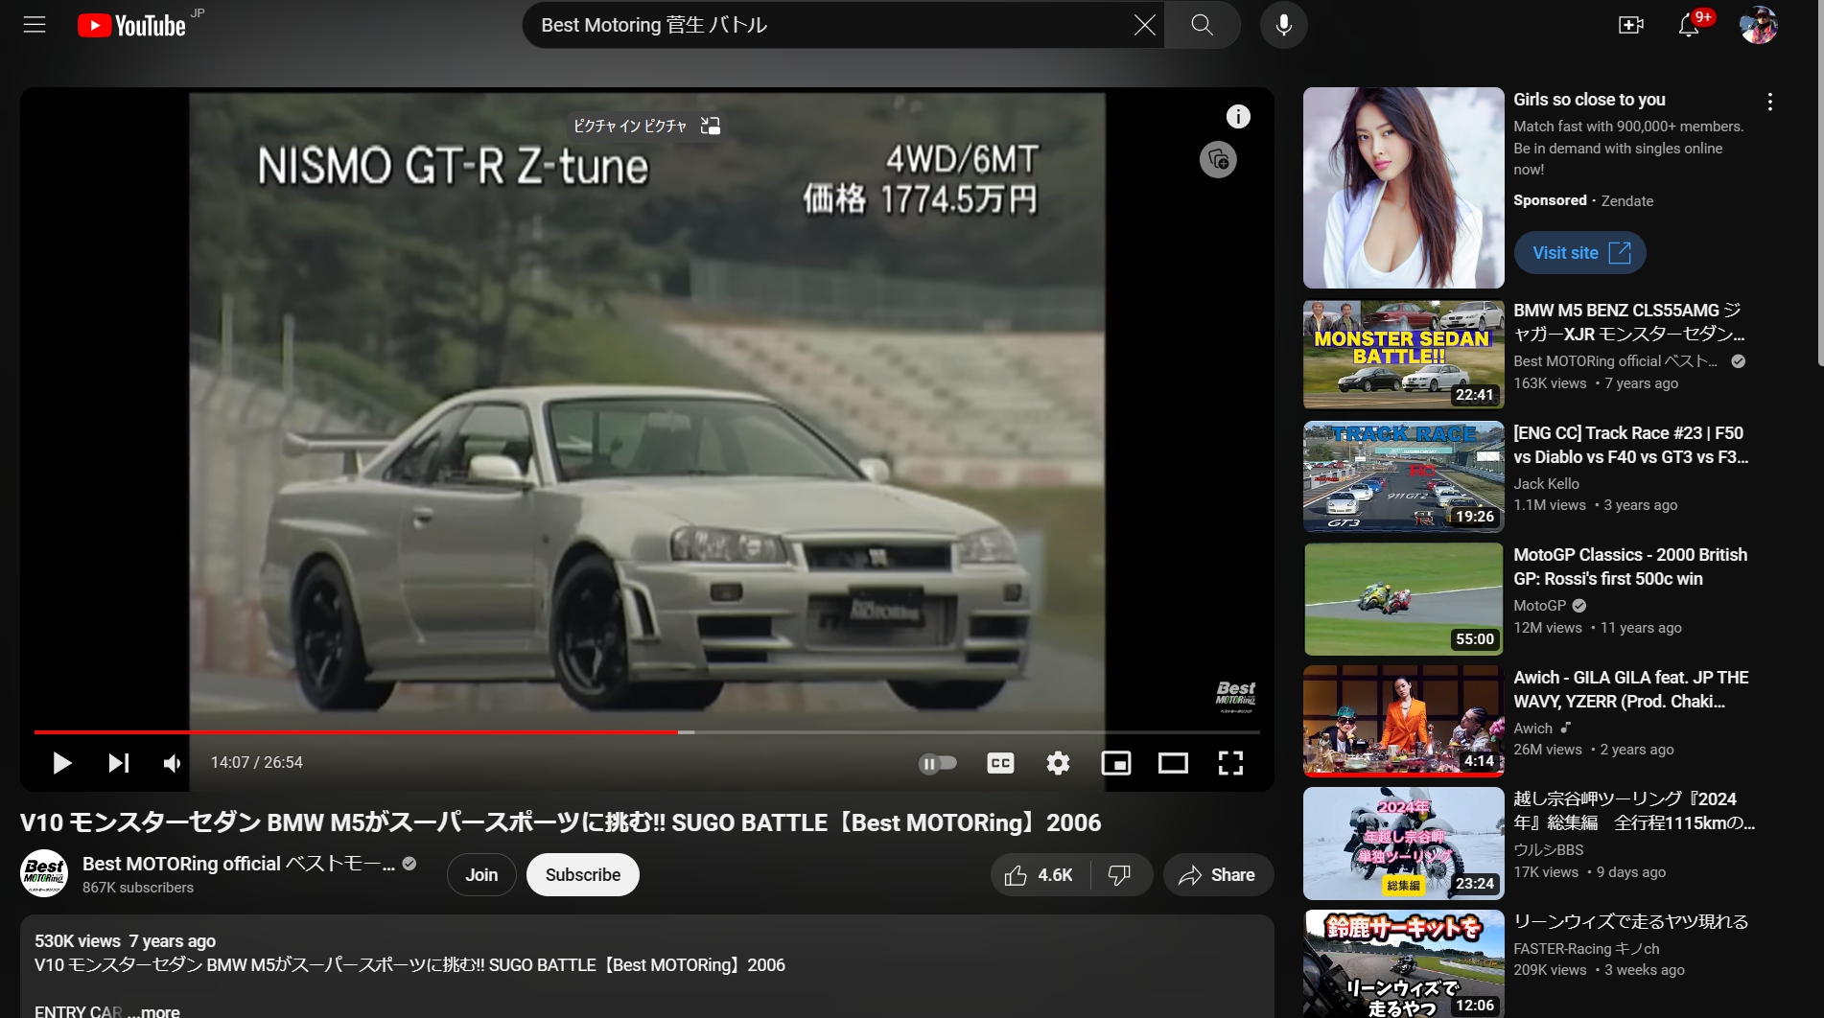Open Jack Kello channel name

point(1546,484)
